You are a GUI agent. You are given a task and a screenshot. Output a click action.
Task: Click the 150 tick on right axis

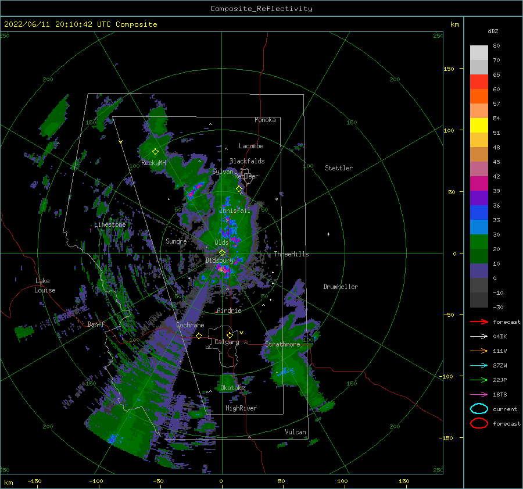coord(449,69)
